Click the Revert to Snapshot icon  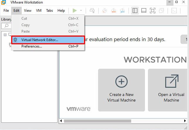[x=114, y=11]
